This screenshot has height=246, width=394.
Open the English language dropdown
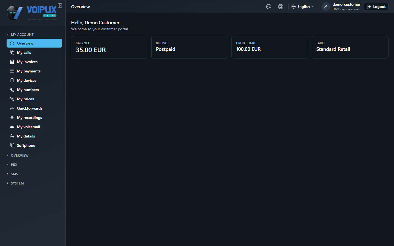click(x=303, y=7)
